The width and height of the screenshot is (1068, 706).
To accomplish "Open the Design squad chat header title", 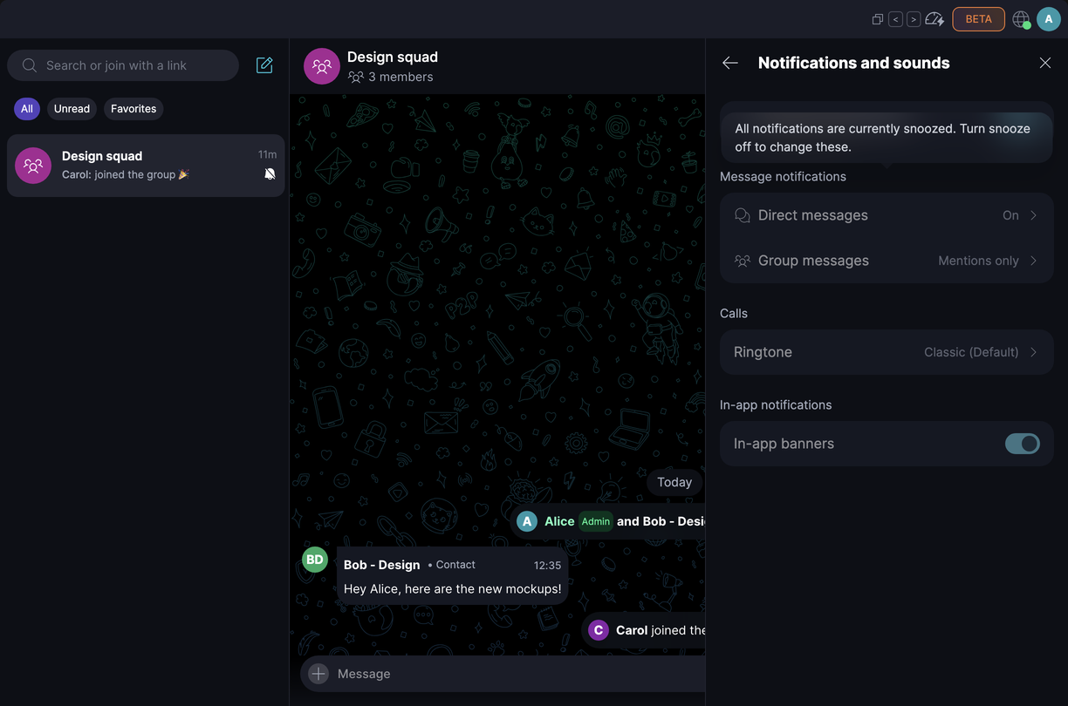I will (393, 57).
